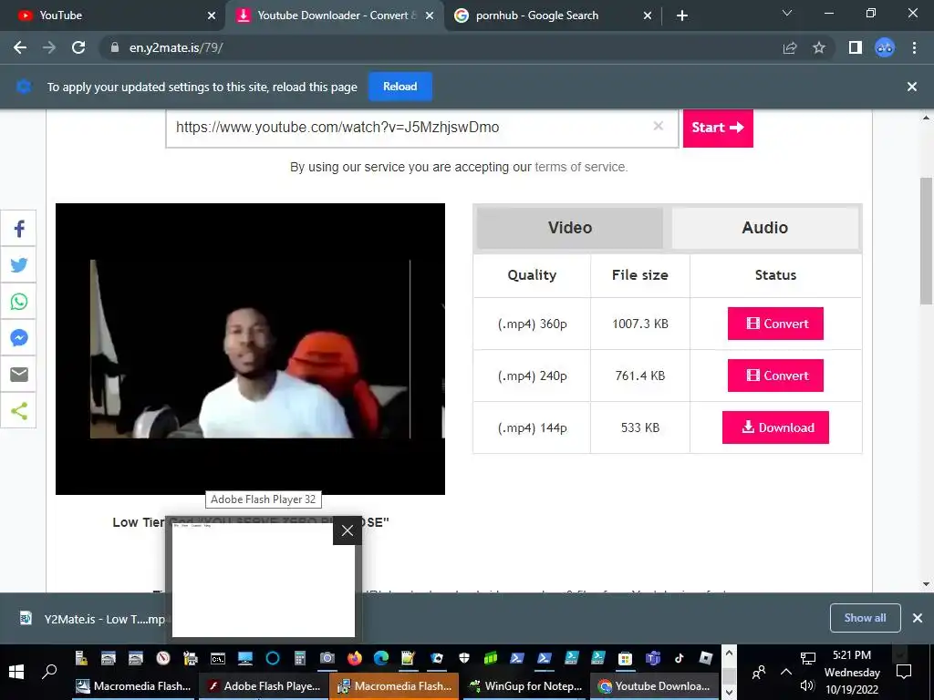This screenshot has height=700, width=934.
Task: Reload the page with the refresh icon
Action: tap(78, 47)
